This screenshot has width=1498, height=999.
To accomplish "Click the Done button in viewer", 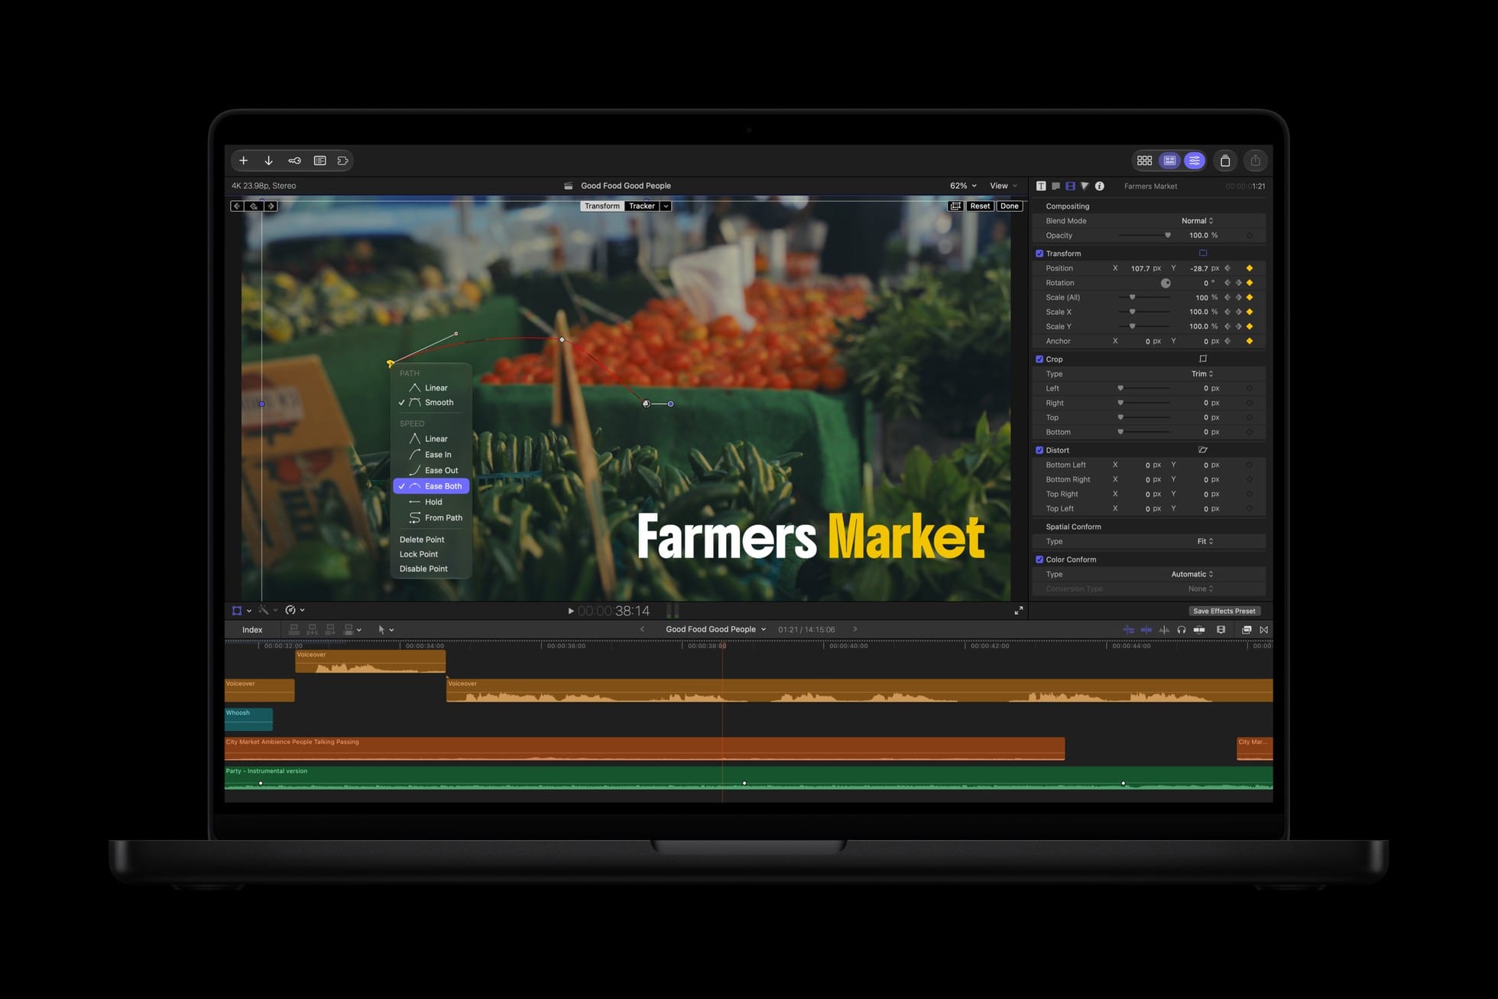I will 1010,206.
